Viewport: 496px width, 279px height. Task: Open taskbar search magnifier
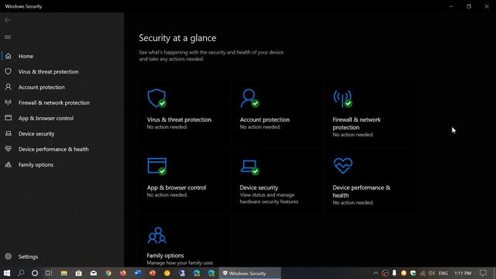coord(21,273)
